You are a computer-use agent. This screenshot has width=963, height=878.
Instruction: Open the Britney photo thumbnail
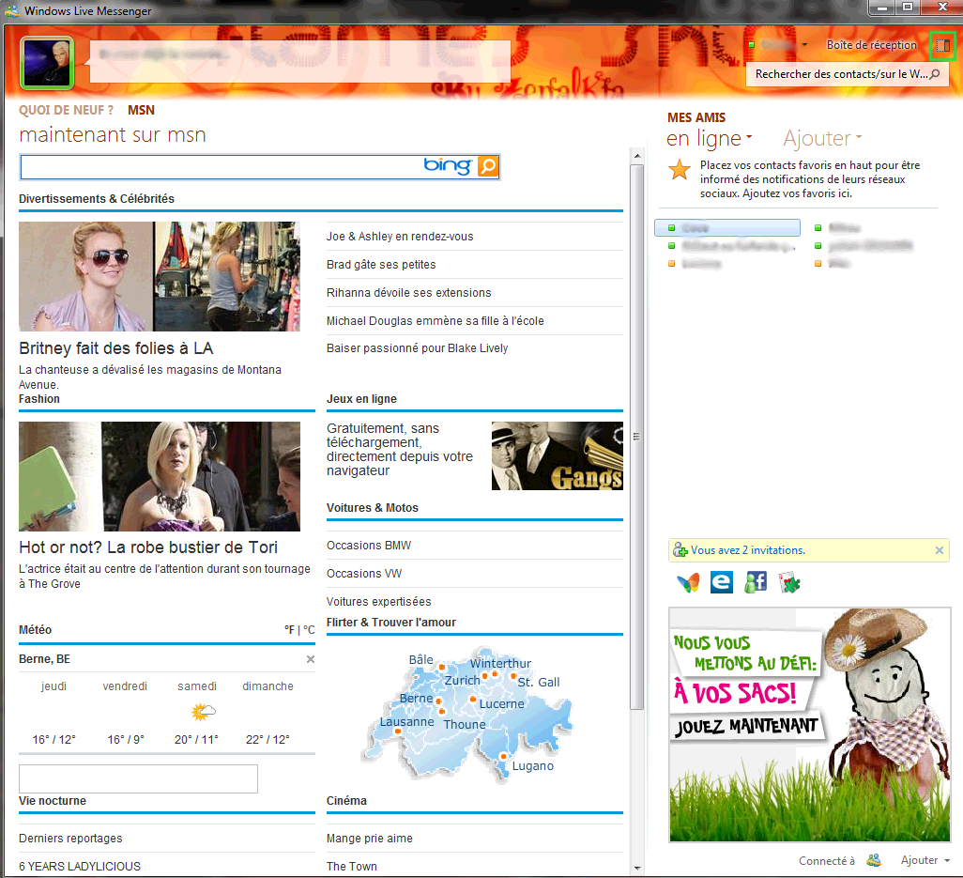pyautogui.click(x=160, y=276)
